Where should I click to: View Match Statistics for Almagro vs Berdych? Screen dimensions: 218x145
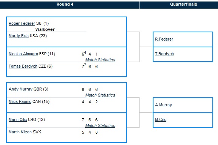pyautogui.click(x=100, y=60)
